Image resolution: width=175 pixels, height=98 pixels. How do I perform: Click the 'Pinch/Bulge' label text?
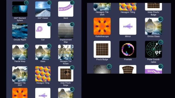pos(102,59)
